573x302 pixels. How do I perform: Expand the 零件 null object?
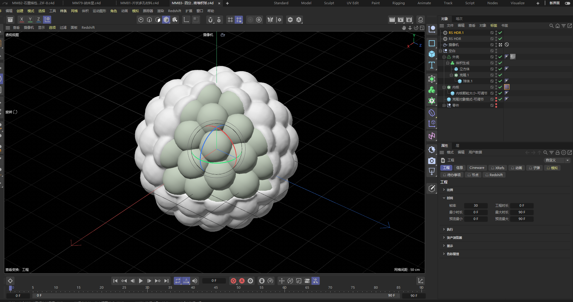444,105
